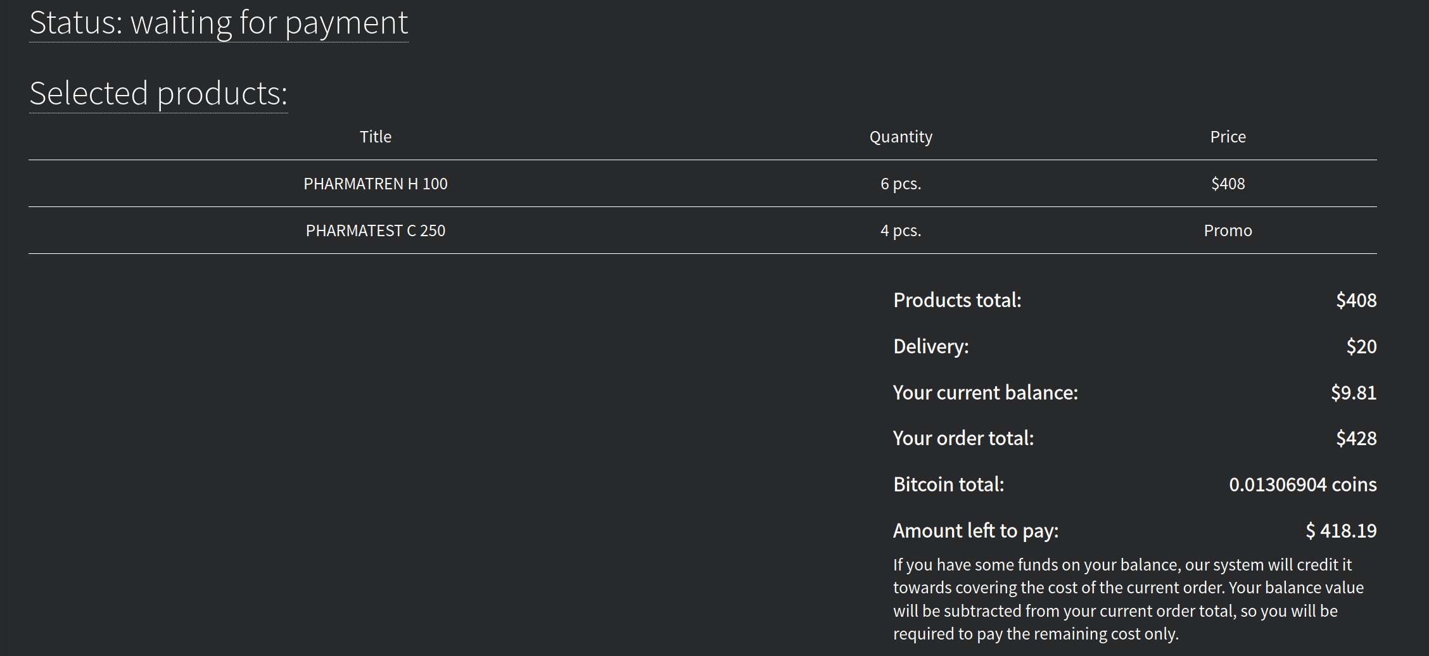Click the "Selected products:" heading

[x=158, y=93]
